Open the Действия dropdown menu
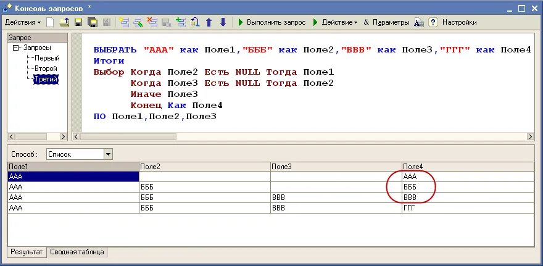The height and width of the screenshot is (266, 543). (23, 22)
